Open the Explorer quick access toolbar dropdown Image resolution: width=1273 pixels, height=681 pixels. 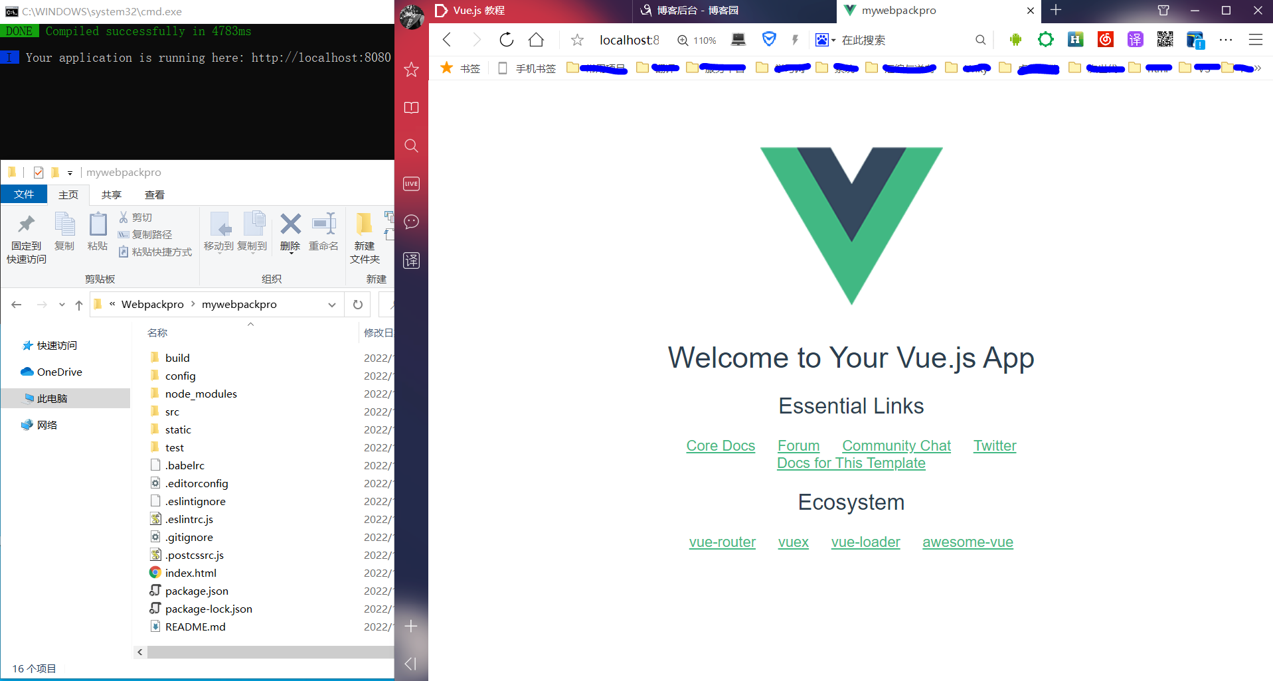pyautogui.click(x=70, y=173)
